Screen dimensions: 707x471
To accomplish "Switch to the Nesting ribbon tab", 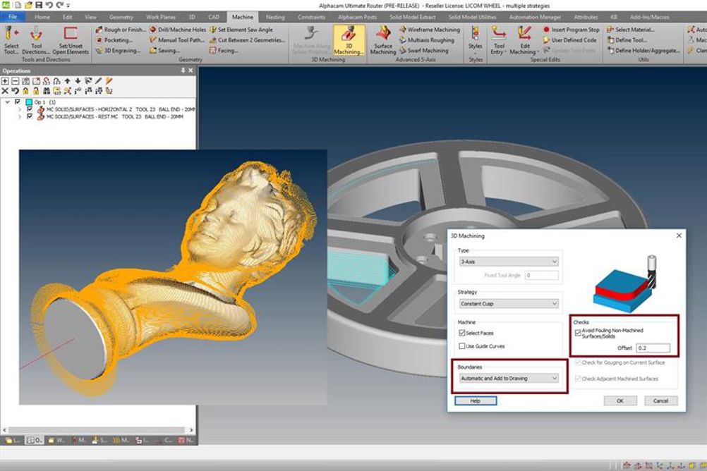I will [275, 17].
